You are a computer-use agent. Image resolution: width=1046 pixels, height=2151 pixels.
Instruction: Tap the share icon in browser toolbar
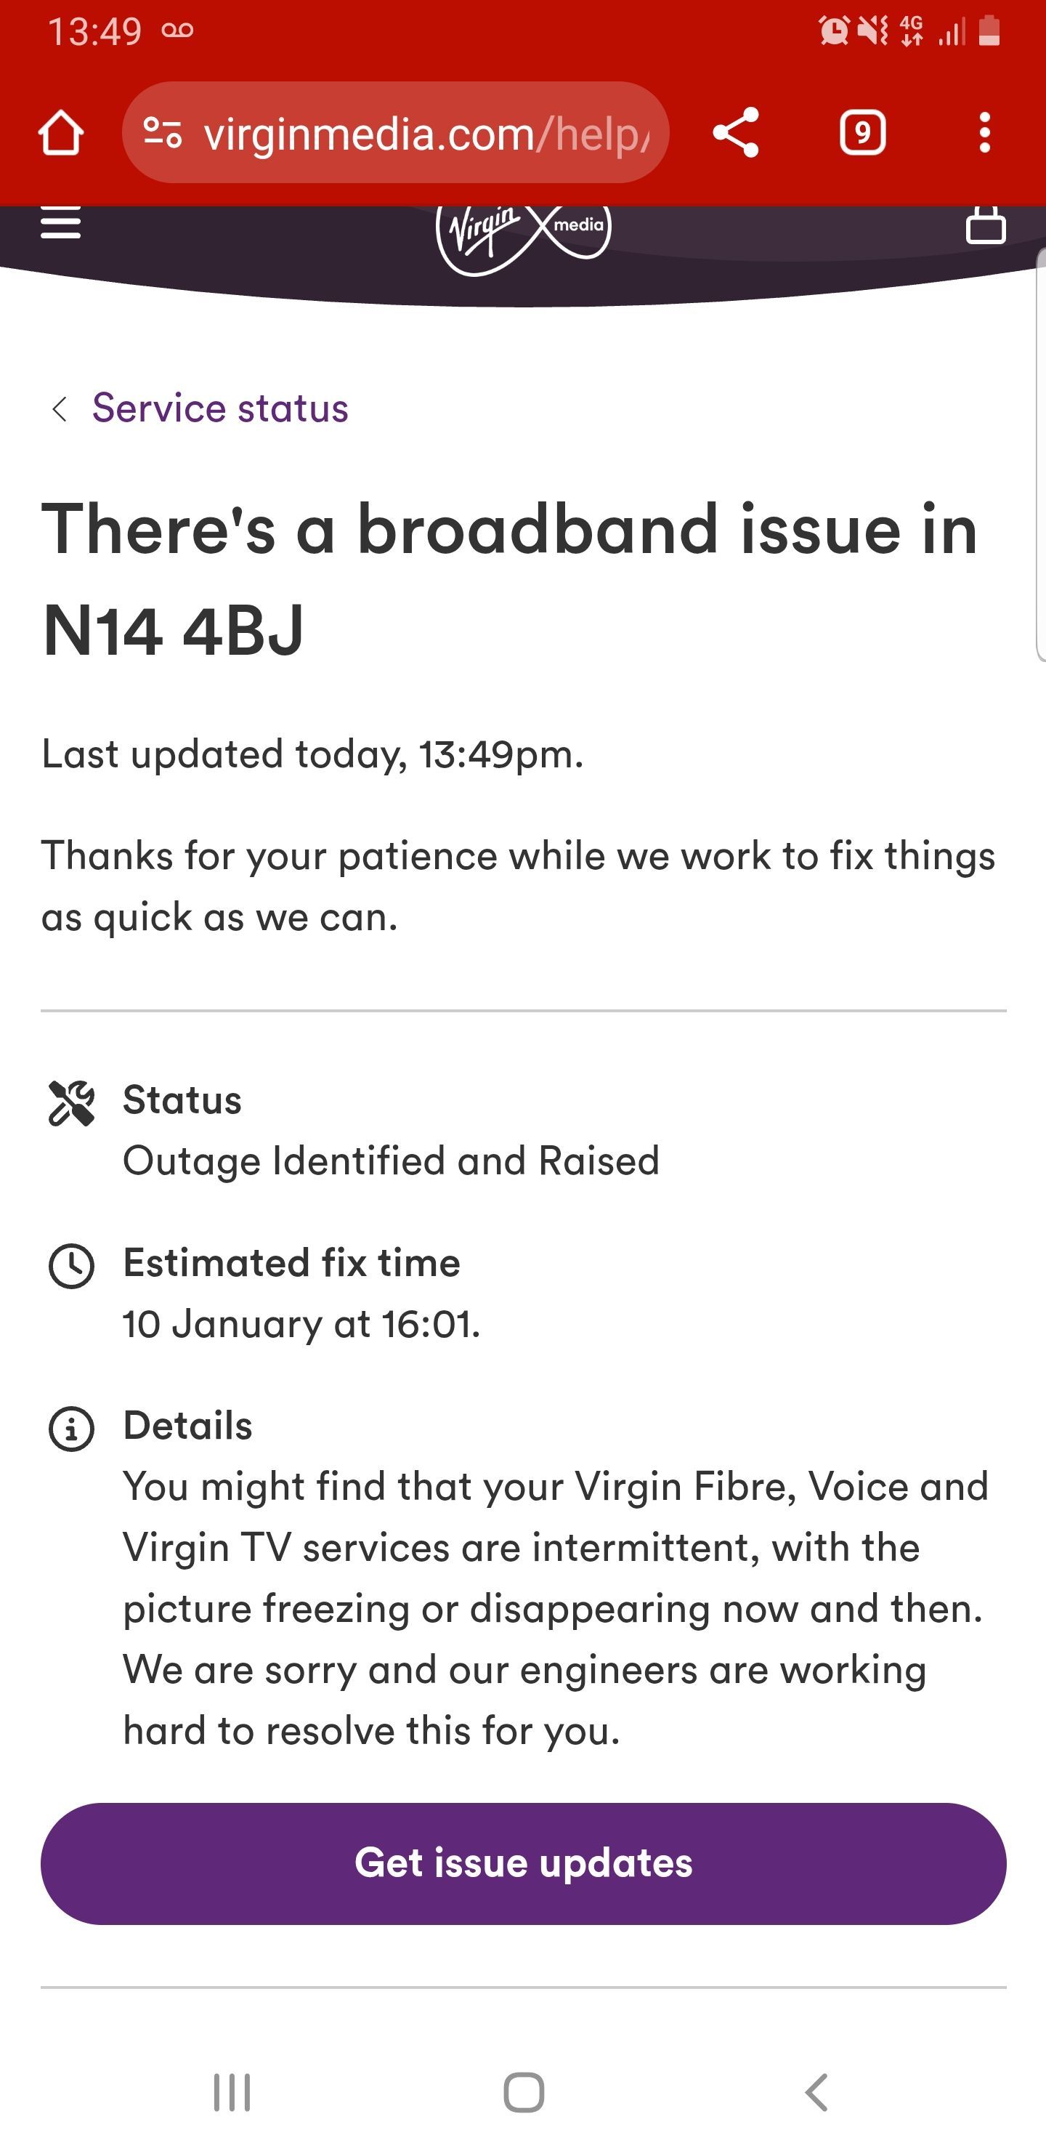[735, 133]
